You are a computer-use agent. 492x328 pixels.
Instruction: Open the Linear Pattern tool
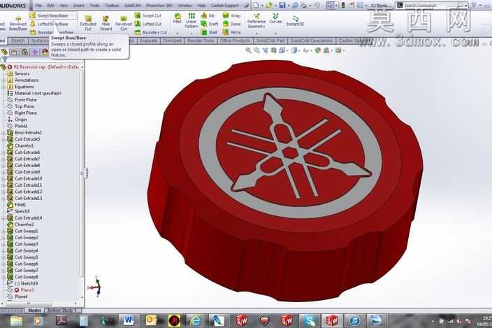pyautogui.click(x=191, y=20)
